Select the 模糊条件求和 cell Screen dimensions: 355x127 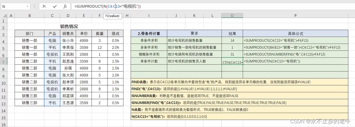[x=149, y=54]
